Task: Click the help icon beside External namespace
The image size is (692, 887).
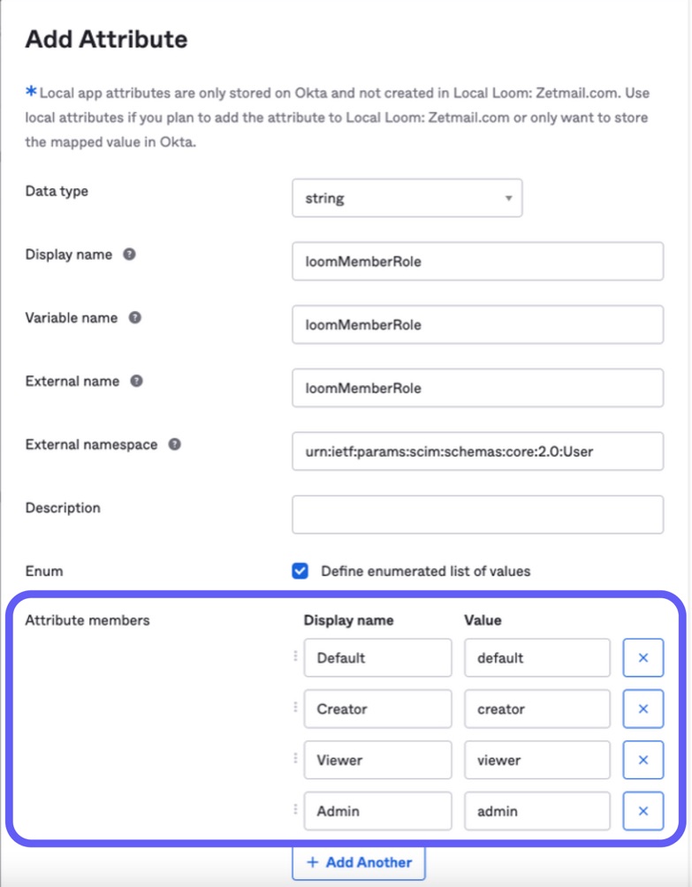Action: (x=175, y=444)
